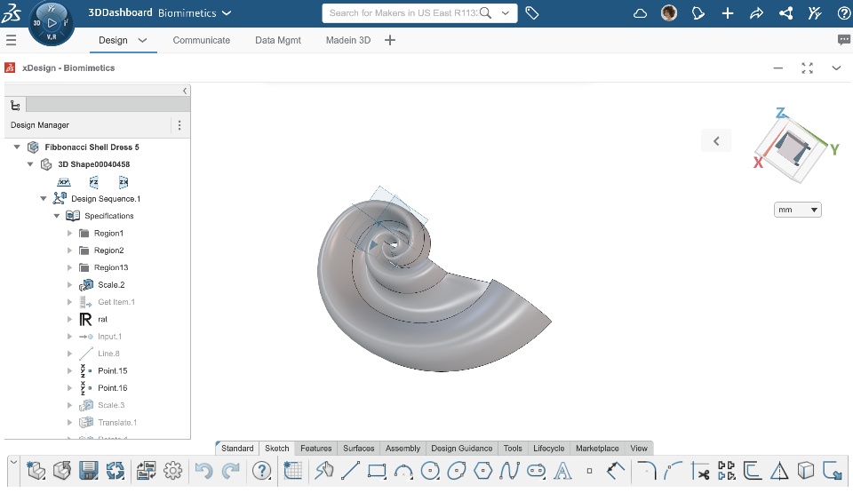Open the Design Guidance tab
Image resolution: width=853 pixels, height=493 pixels.
(462, 449)
